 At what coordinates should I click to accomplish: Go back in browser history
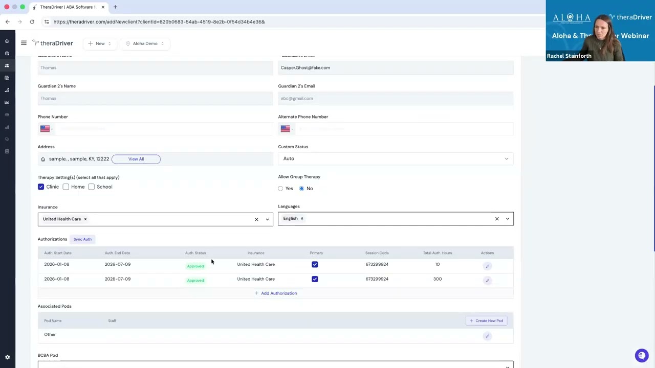click(7, 22)
